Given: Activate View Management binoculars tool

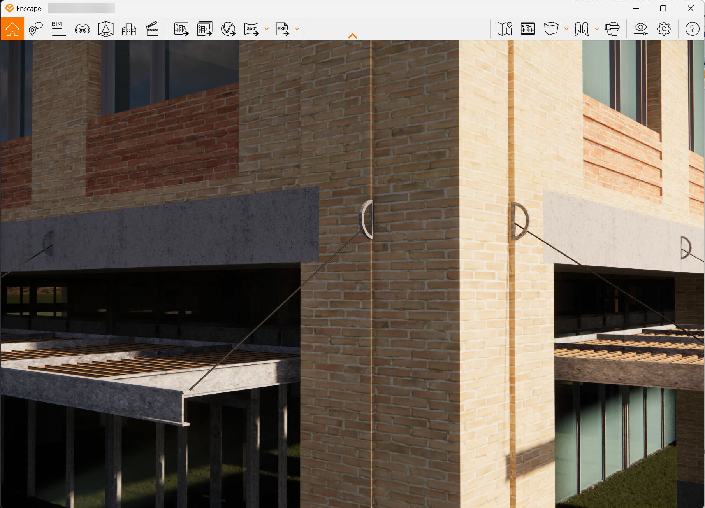Looking at the screenshot, I should pos(82,28).
